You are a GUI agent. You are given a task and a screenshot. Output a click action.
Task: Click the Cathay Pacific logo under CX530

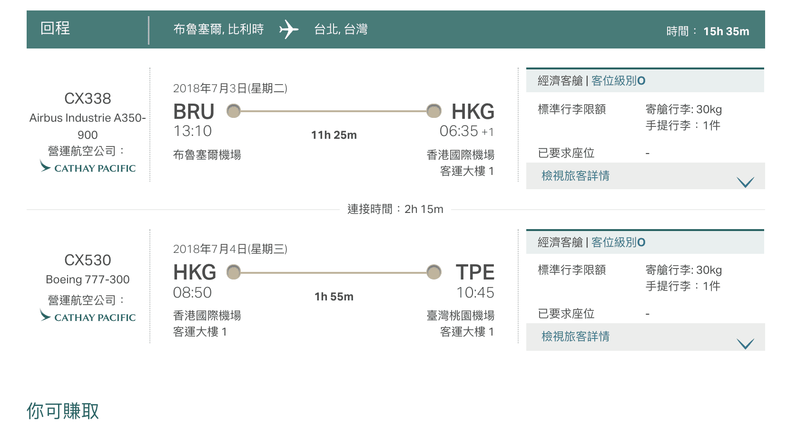point(88,317)
